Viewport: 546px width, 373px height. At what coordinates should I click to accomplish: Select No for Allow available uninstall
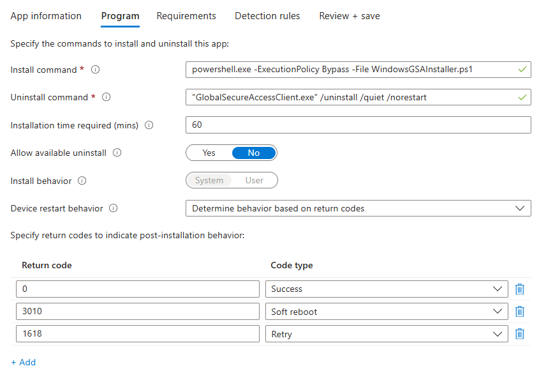tap(254, 153)
